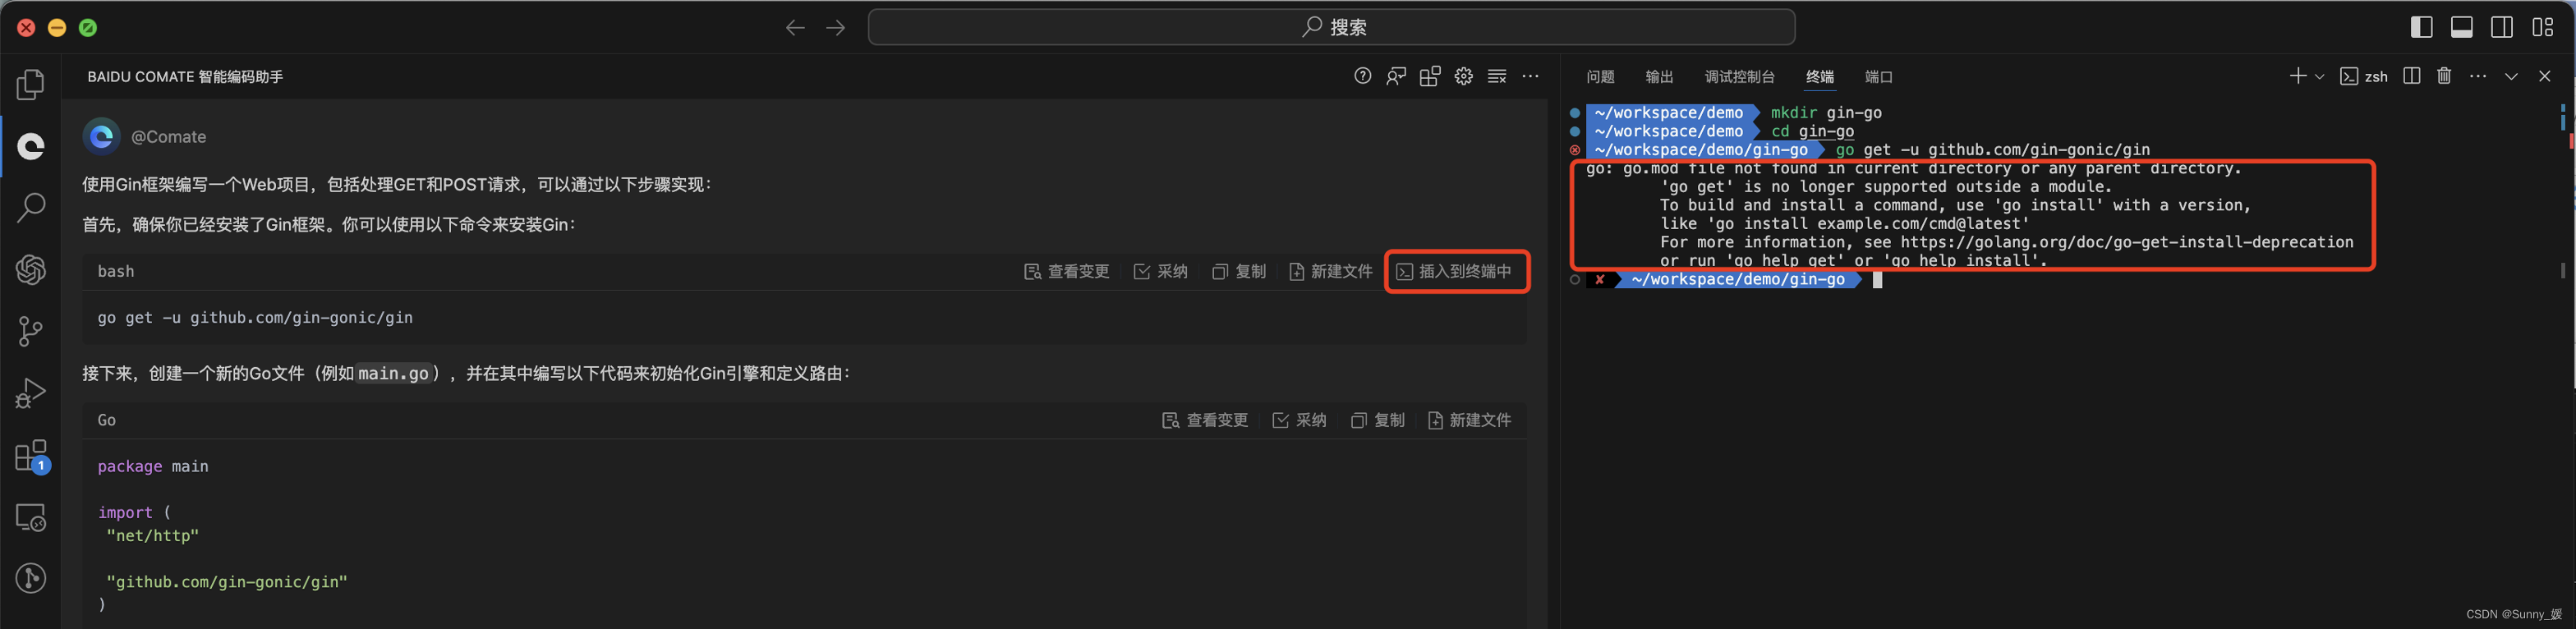Click the inline main.go code text
This screenshot has height=629, width=2576.
click(x=393, y=373)
